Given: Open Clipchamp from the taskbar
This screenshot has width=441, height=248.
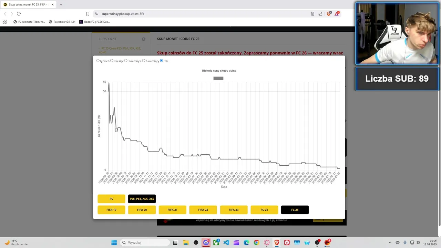Looking at the screenshot, I should tap(236, 242).
